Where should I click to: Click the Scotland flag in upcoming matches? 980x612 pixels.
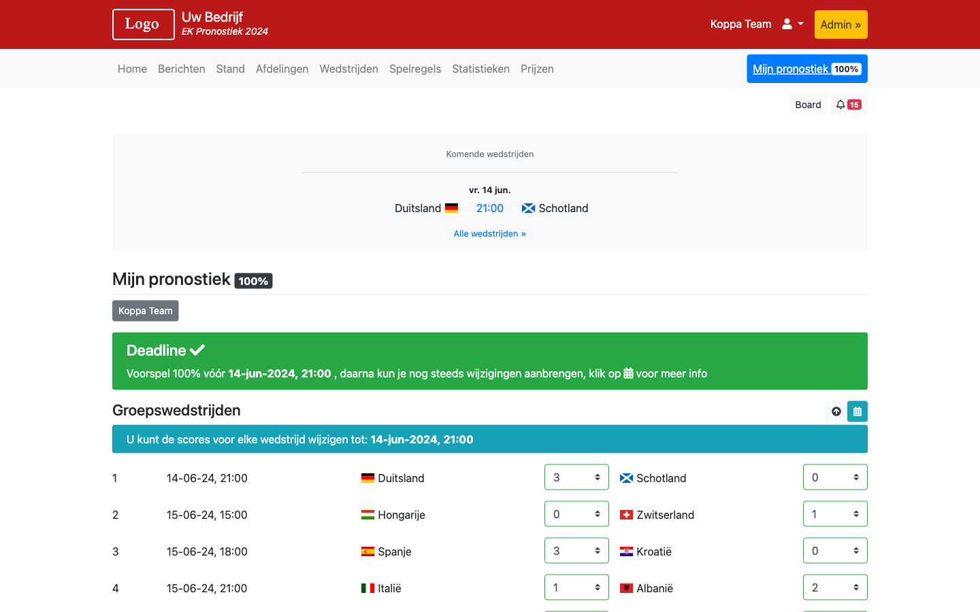528,208
